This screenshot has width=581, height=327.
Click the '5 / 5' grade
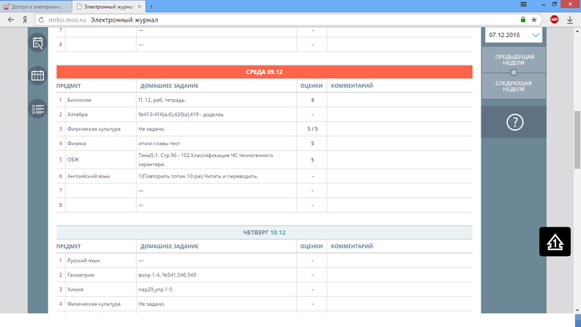coord(312,129)
